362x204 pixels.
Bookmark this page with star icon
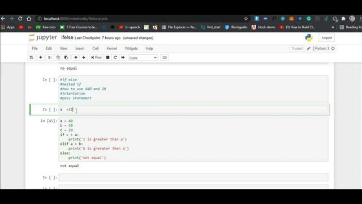click(x=246, y=19)
